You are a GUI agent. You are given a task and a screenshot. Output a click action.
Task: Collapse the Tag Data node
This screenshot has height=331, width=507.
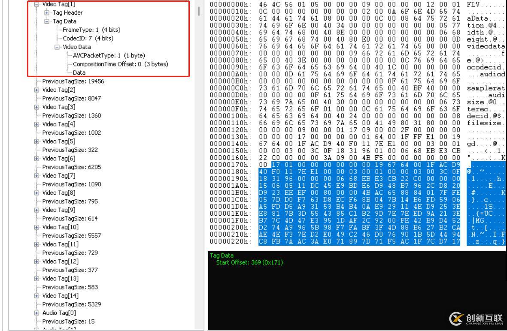47,21
